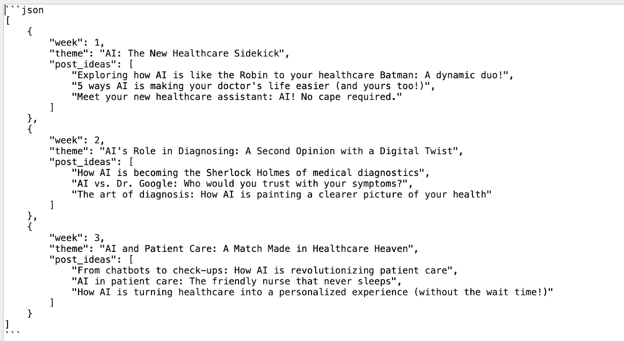Place cursor on "week": 1 line

pyautogui.click(x=77, y=43)
